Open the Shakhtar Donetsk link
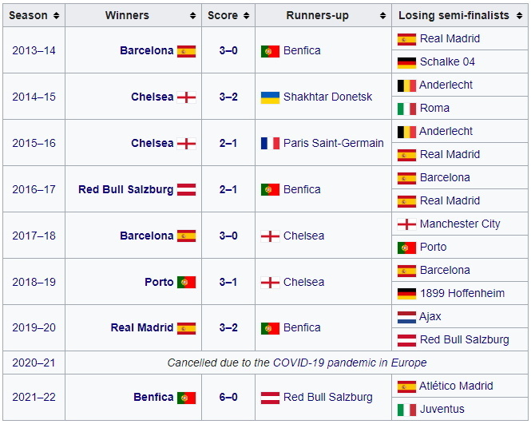 coord(327,97)
